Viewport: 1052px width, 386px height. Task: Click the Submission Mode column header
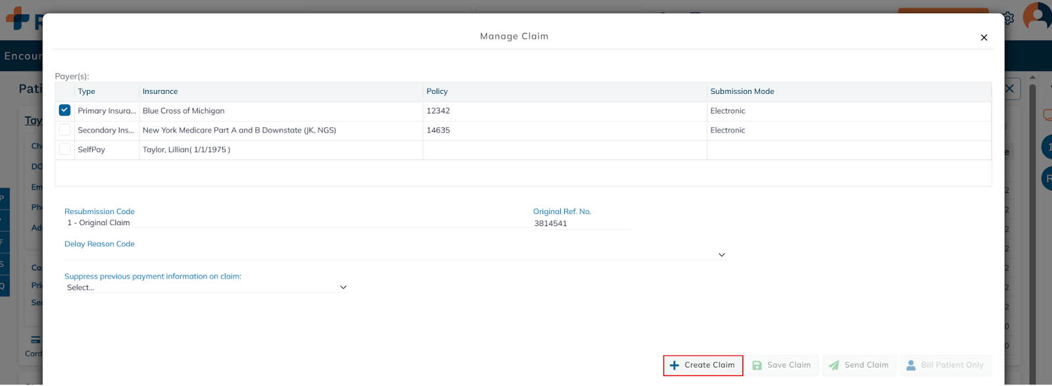742,92
